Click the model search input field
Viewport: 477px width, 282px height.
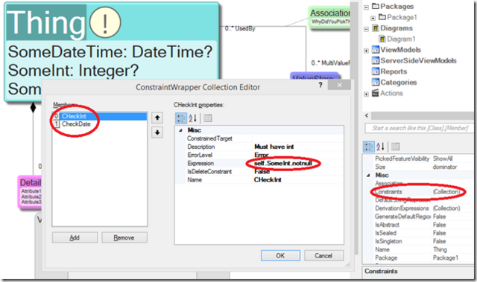click(419, 128)
